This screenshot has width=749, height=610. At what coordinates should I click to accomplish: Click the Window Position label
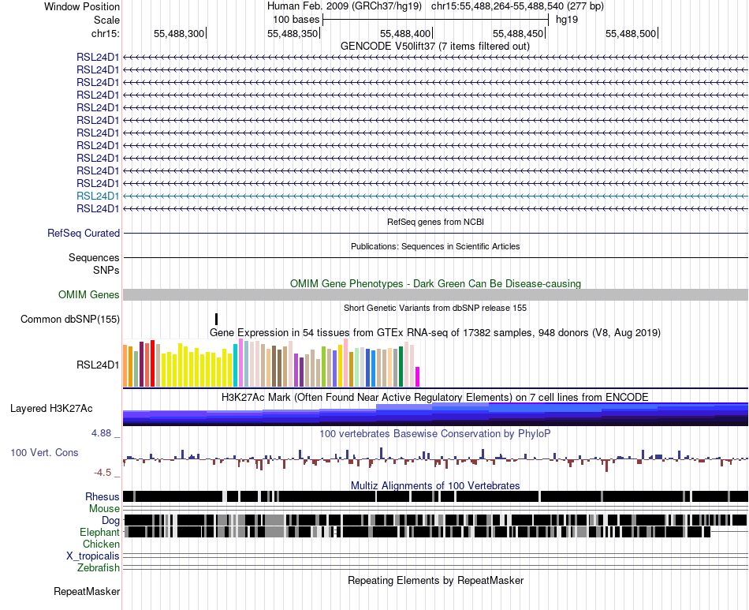click(82, 6)
